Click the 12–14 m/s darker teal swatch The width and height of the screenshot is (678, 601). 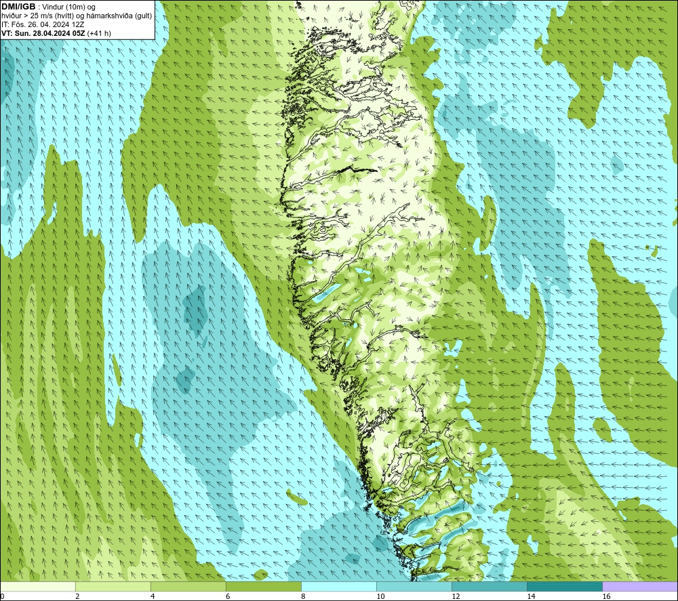[x=490, y=586]
